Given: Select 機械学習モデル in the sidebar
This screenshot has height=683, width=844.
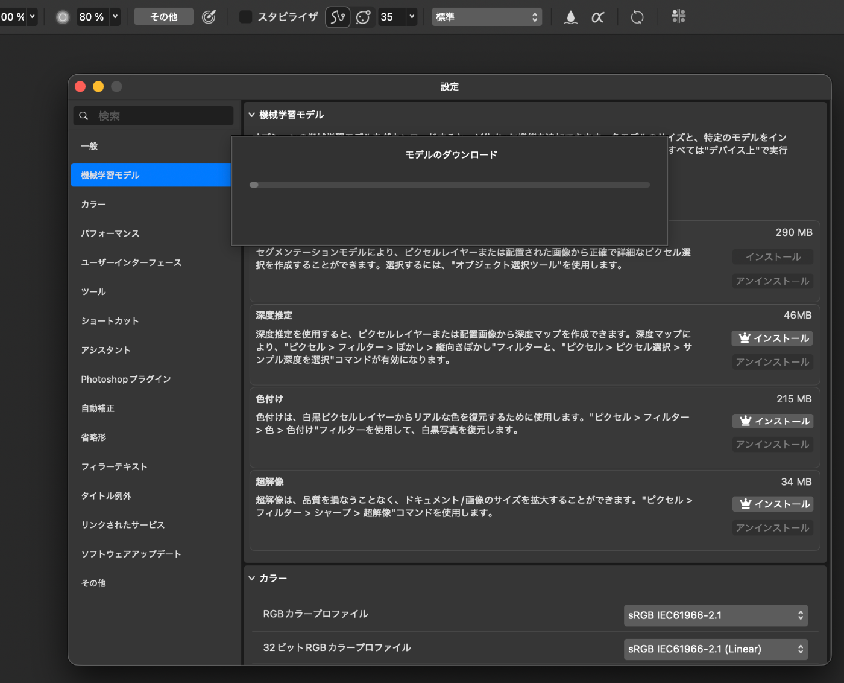Looking at the screenshot, I should 151,175.
